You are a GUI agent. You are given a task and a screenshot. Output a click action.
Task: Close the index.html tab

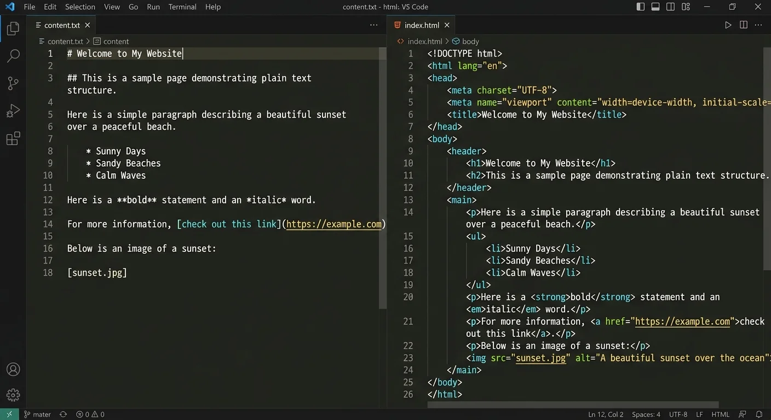[x=447, y=25]
